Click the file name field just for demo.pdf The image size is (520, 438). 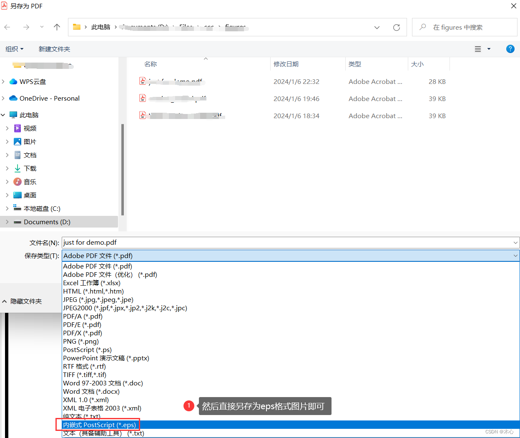click(287, 243)
